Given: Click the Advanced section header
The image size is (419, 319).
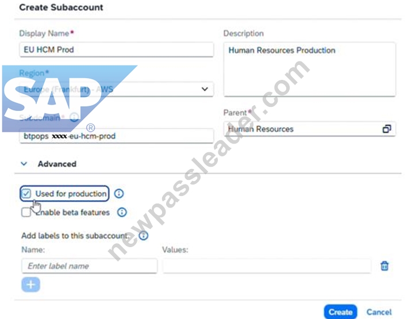Looking at the screenshot, I should [x=57, y=164].
